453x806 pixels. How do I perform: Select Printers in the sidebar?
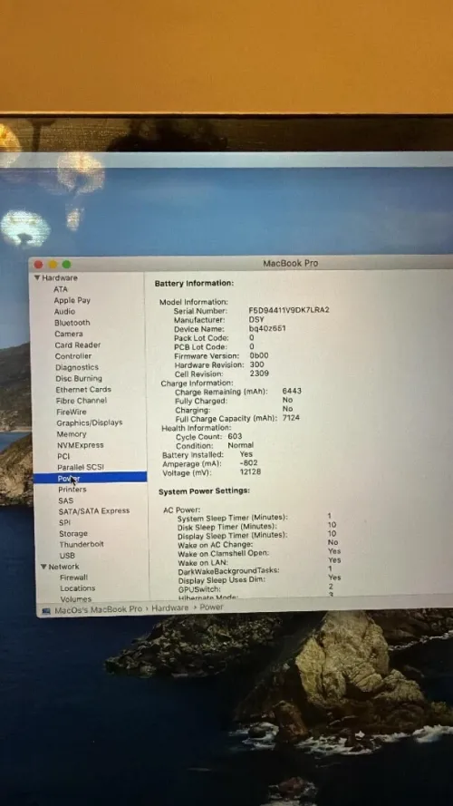click(72, 490)
